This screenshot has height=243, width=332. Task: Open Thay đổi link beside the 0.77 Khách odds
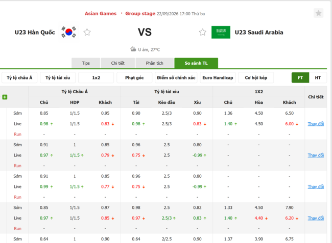point(316,186)
